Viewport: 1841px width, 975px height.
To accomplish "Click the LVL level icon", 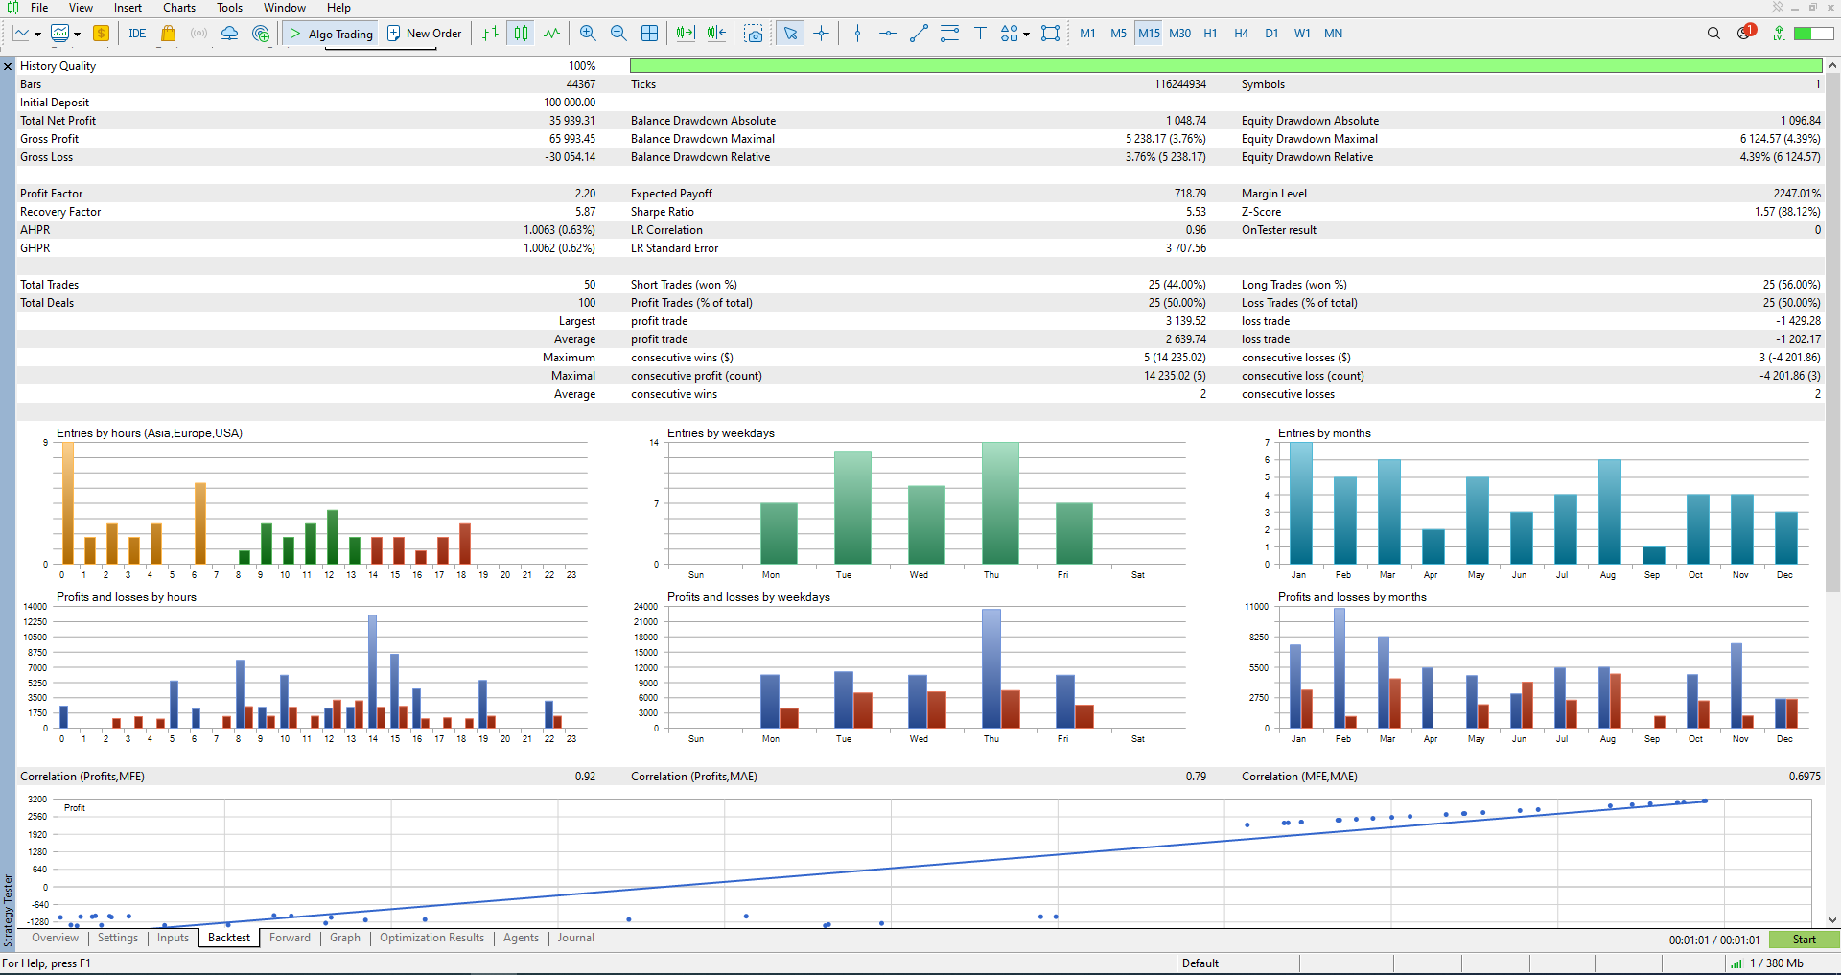I will tap(1779, 34).
